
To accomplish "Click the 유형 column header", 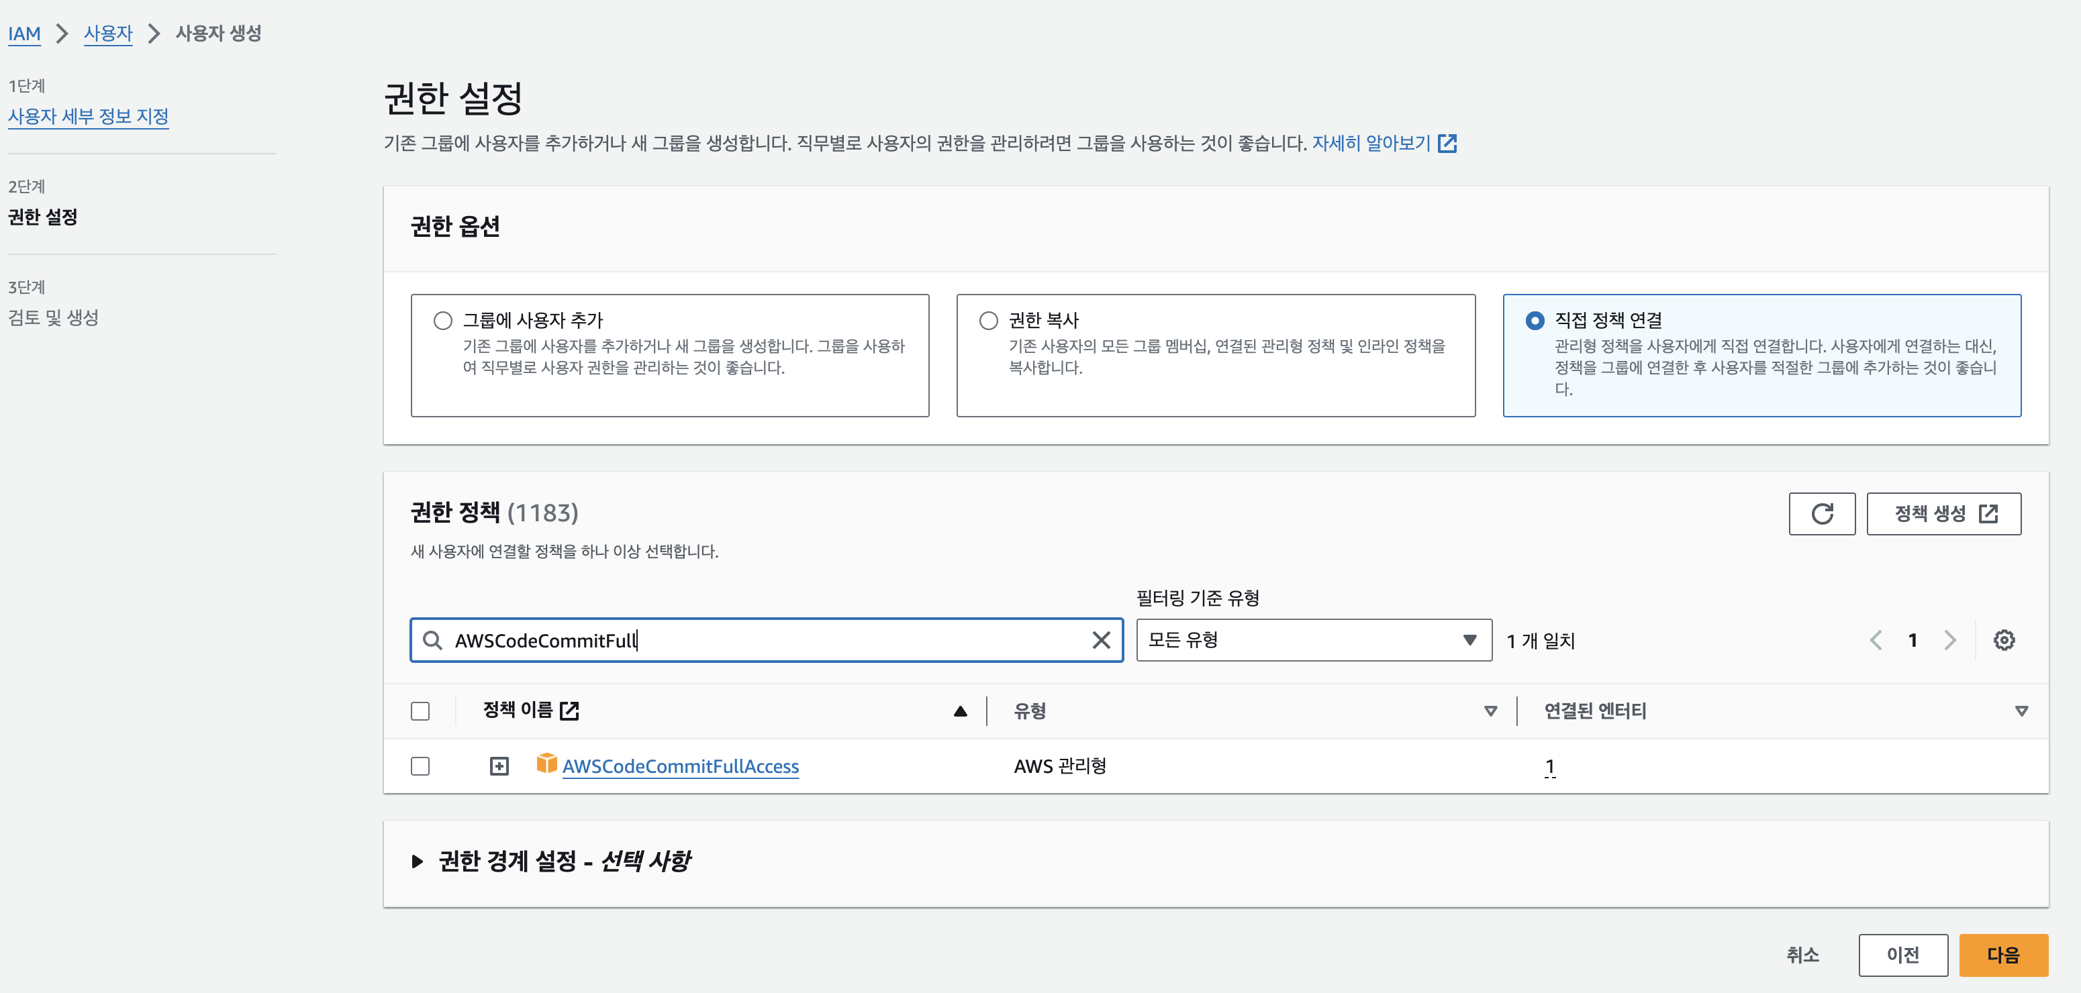I will (1030, 711).
